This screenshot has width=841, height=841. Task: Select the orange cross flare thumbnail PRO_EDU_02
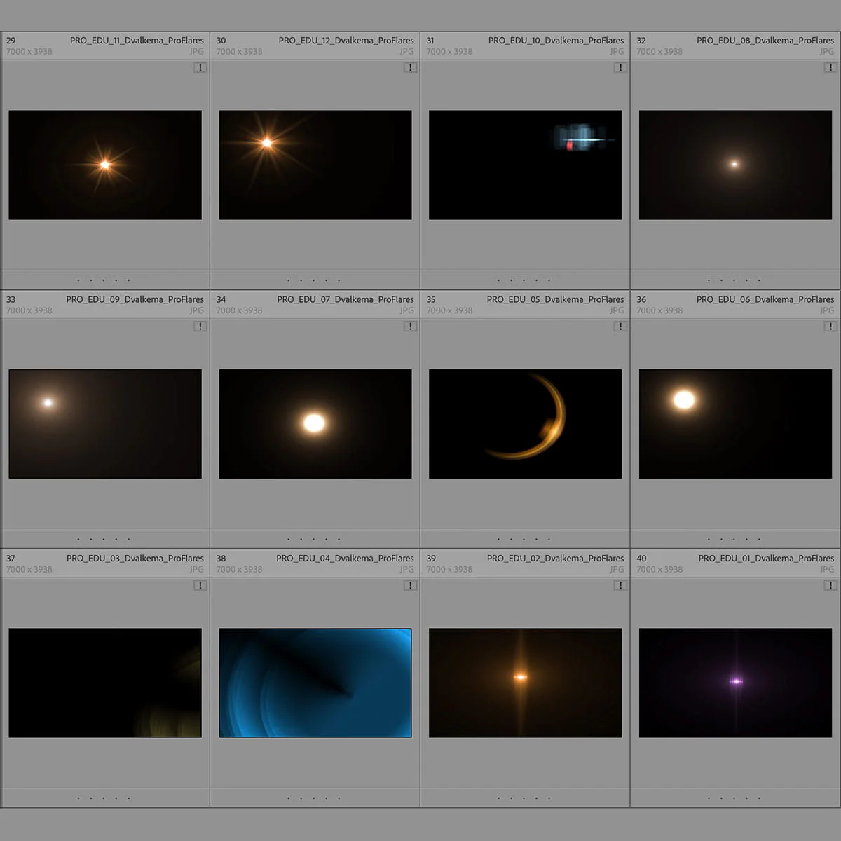(526, 683)
